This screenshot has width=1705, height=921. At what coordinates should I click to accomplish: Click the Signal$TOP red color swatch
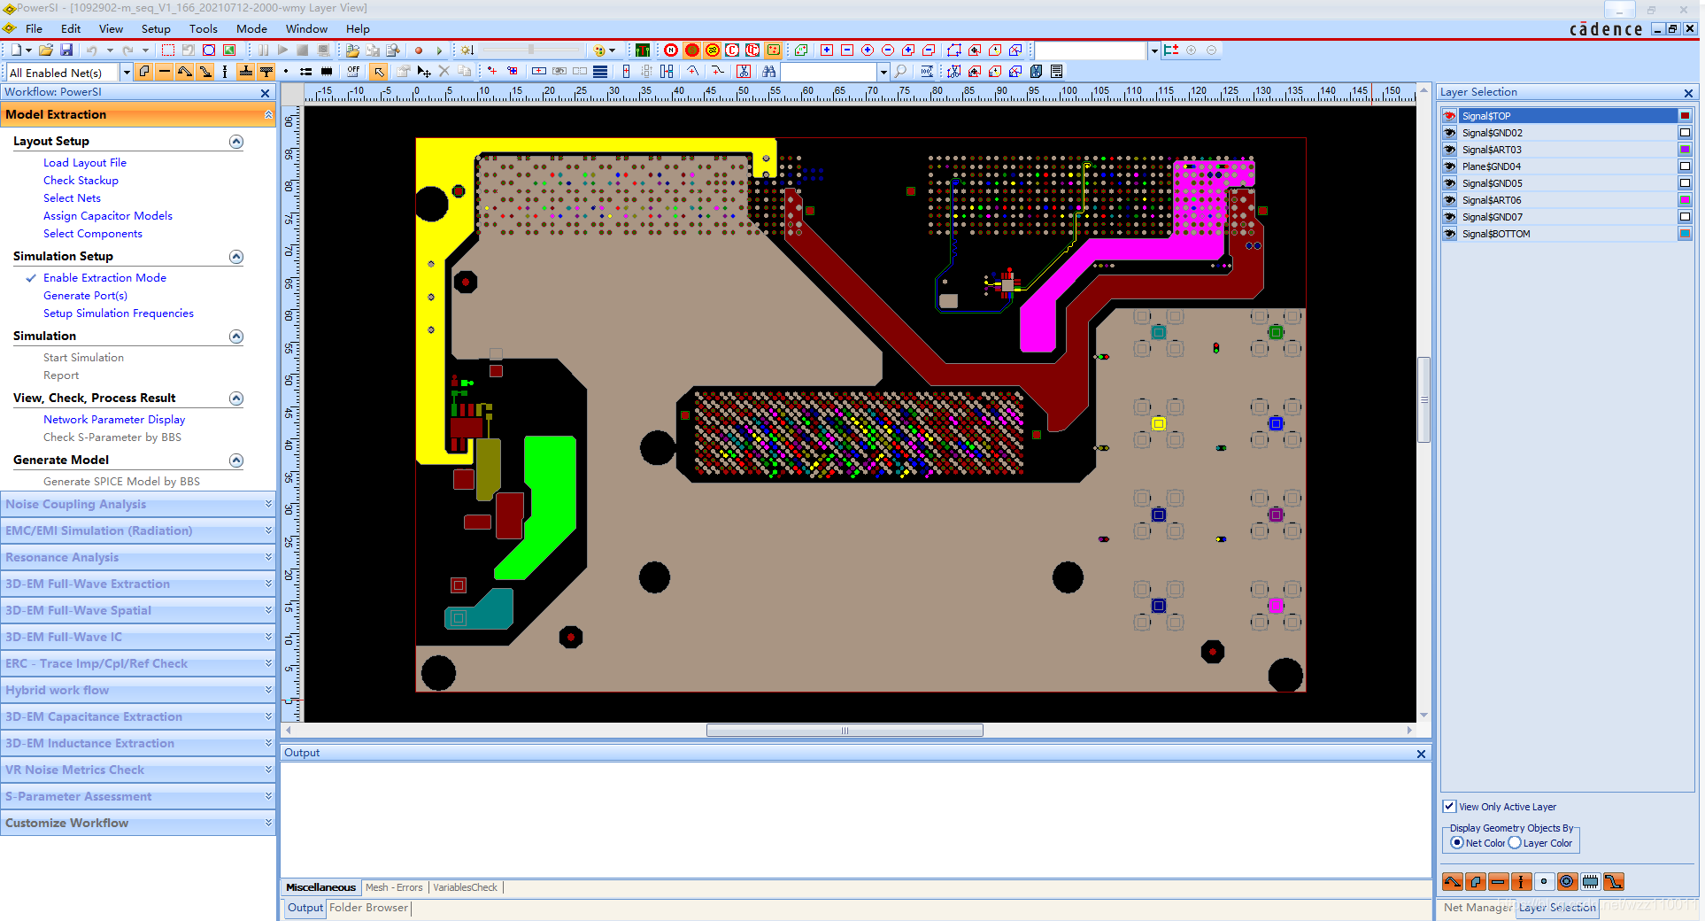[1685, 116]
